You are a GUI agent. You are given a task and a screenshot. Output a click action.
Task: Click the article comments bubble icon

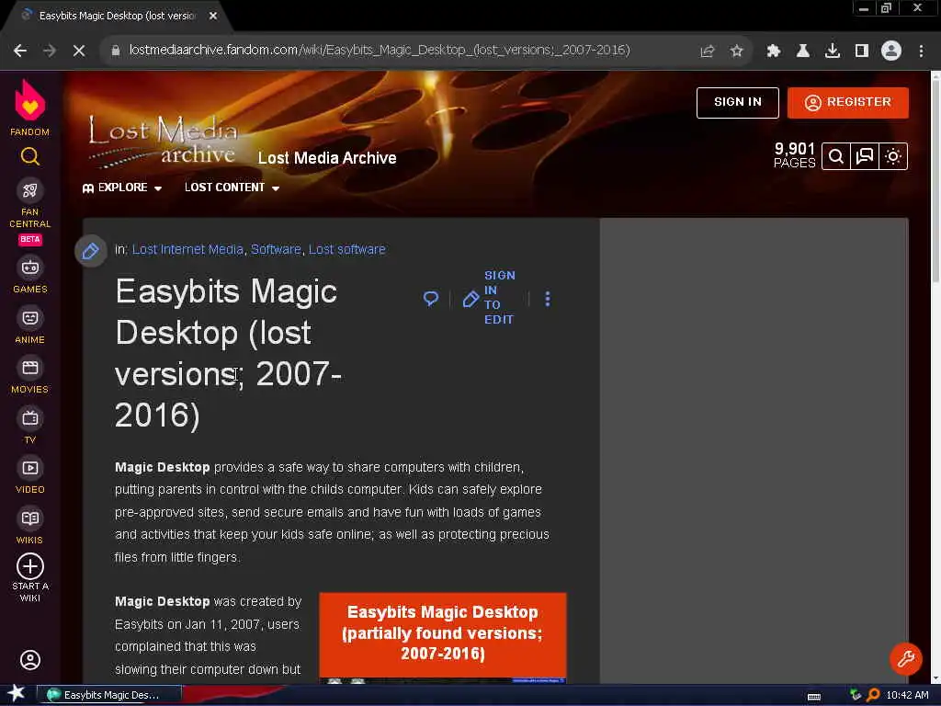click(431, 299)
